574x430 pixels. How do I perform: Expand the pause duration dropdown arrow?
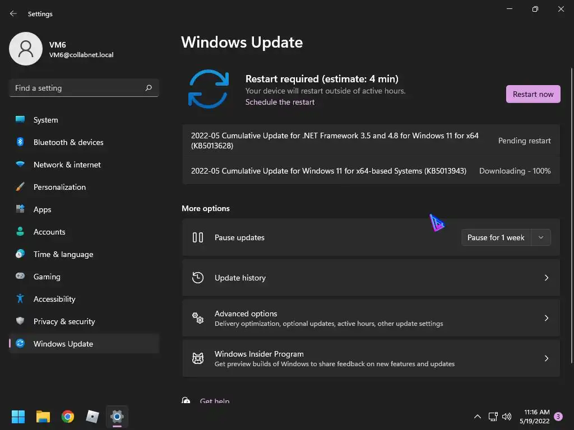541,237
